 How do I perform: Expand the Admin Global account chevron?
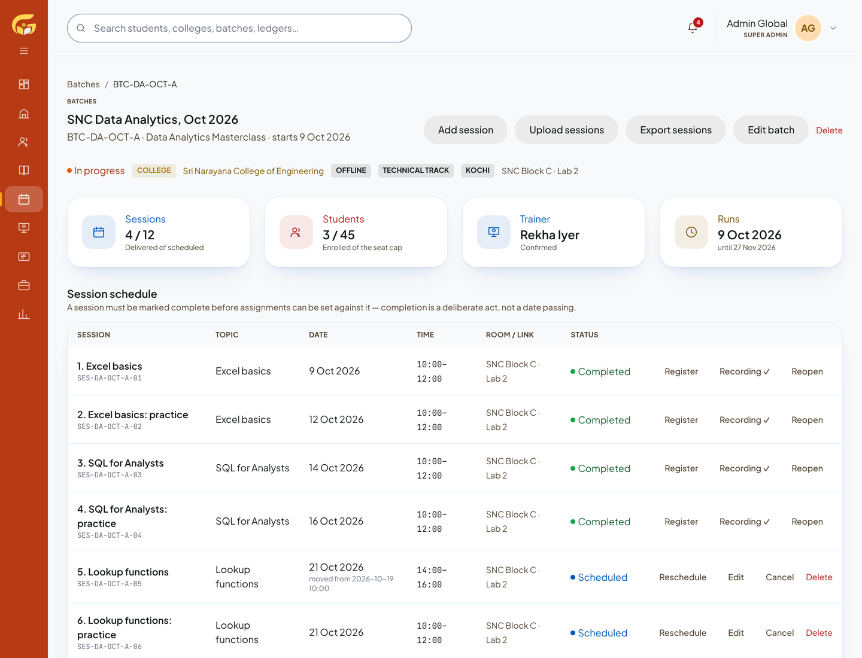tap(833, 28)
